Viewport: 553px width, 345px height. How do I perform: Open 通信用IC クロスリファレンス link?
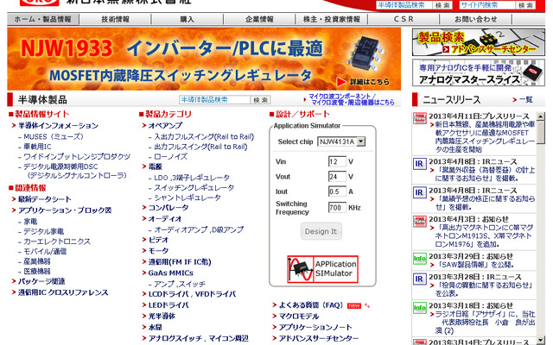pos(63,292)
